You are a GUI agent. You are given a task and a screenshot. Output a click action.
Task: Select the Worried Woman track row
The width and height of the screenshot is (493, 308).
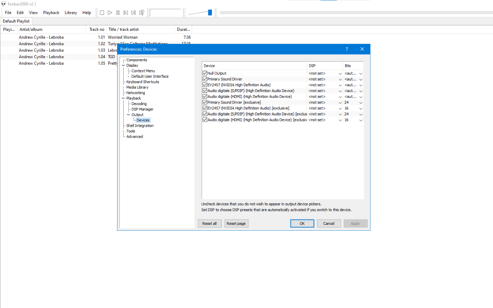click(x=96, y=37)
